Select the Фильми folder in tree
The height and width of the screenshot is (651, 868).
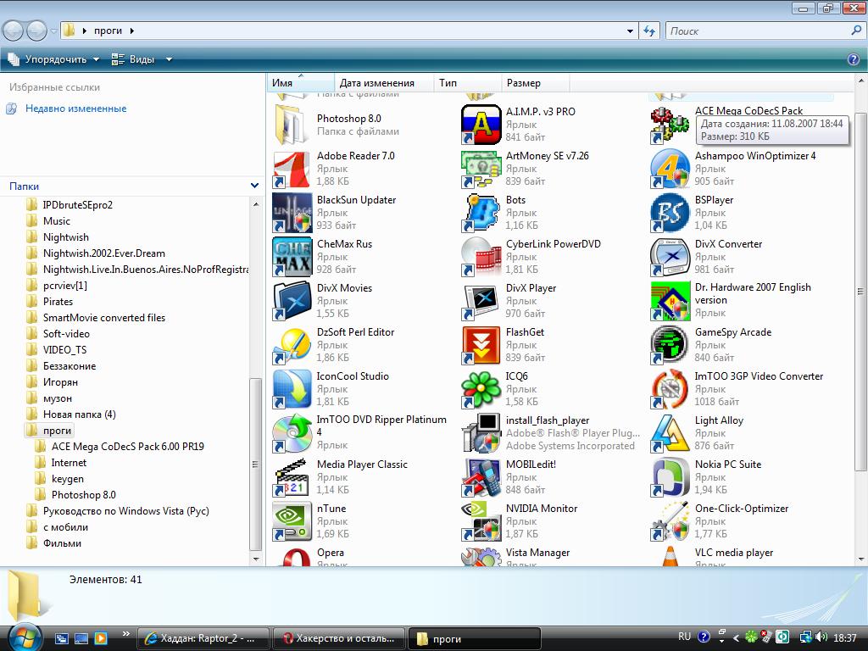[x=62, y=543]
